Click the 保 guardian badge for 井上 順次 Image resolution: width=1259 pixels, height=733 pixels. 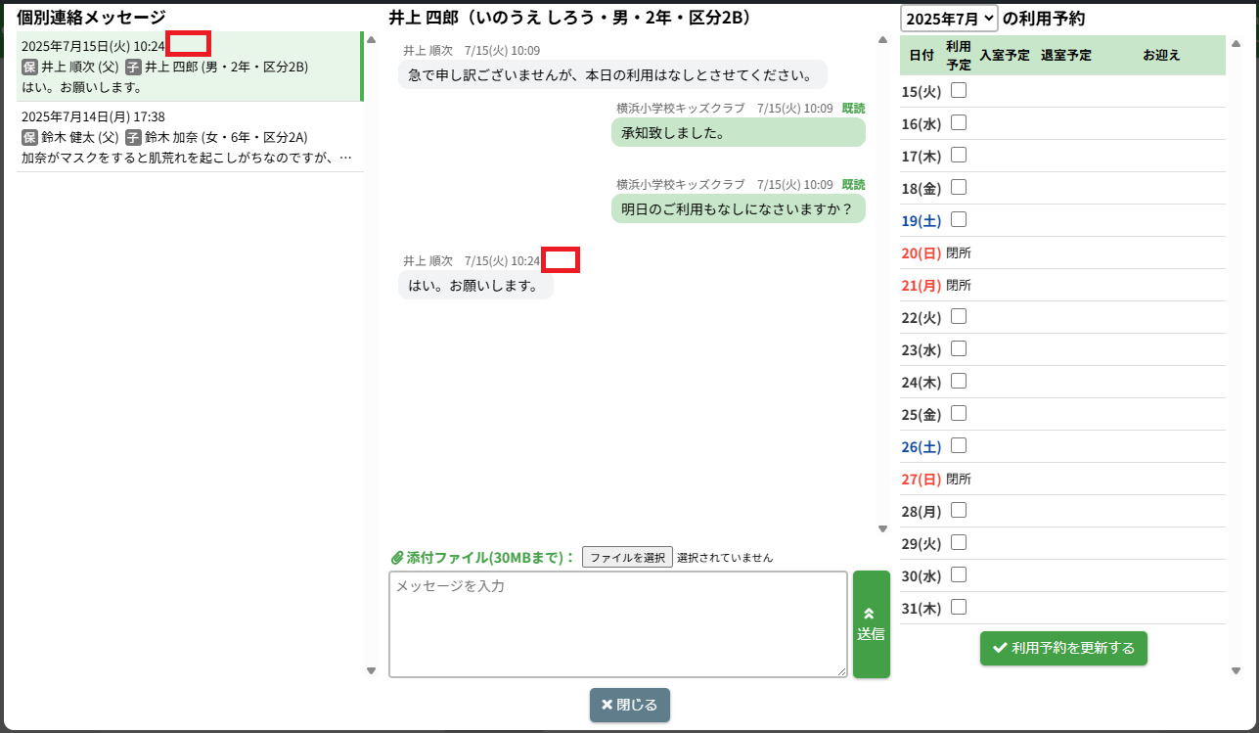[29, 68]
